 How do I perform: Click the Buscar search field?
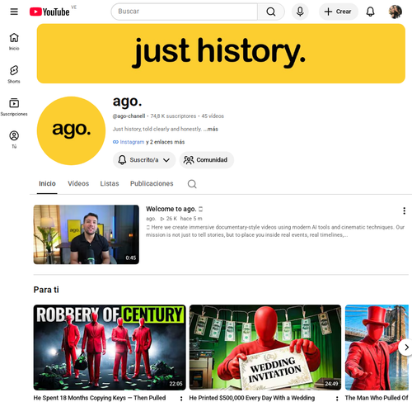pos(184,12)
